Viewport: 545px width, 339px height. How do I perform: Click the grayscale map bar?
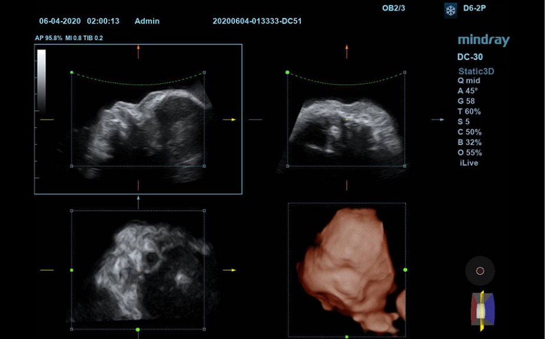41,79
